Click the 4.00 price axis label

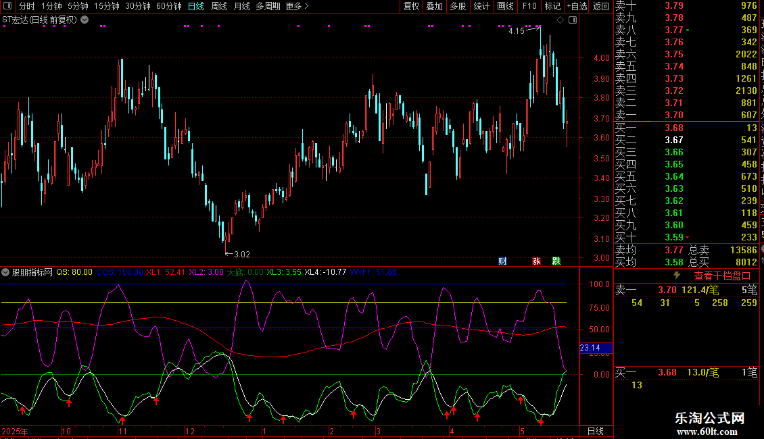point(601,58)
